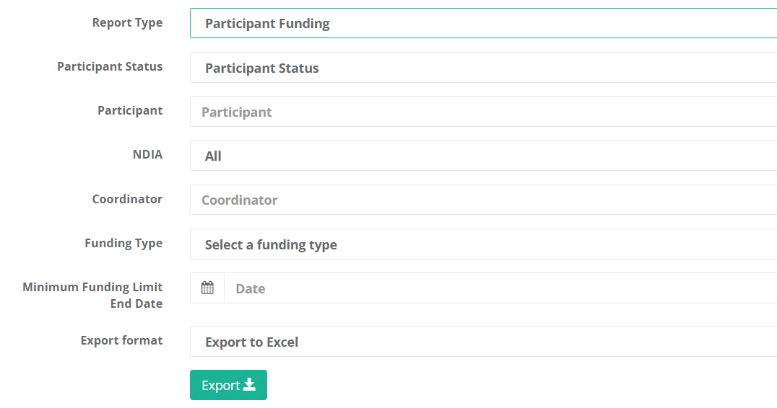Click the Participant field label
Viewport: 777px width, 408px height.
(130, 110)
